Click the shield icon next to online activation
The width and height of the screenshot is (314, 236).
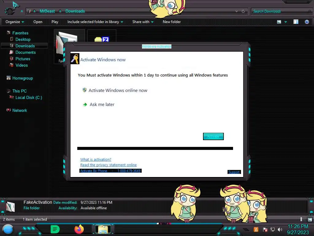click(85, 90)
